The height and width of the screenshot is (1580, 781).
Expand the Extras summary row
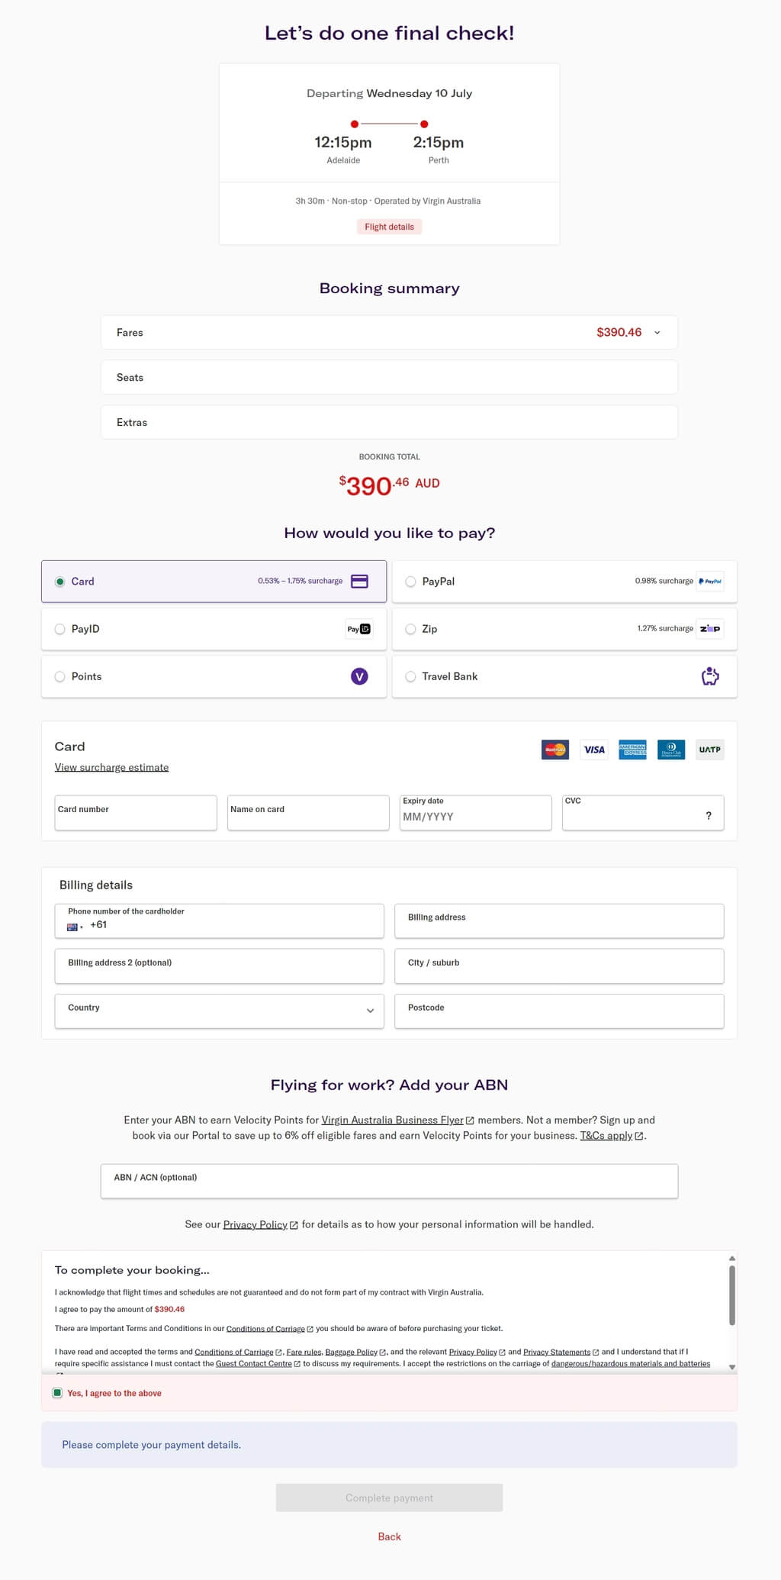coord(389,422)
